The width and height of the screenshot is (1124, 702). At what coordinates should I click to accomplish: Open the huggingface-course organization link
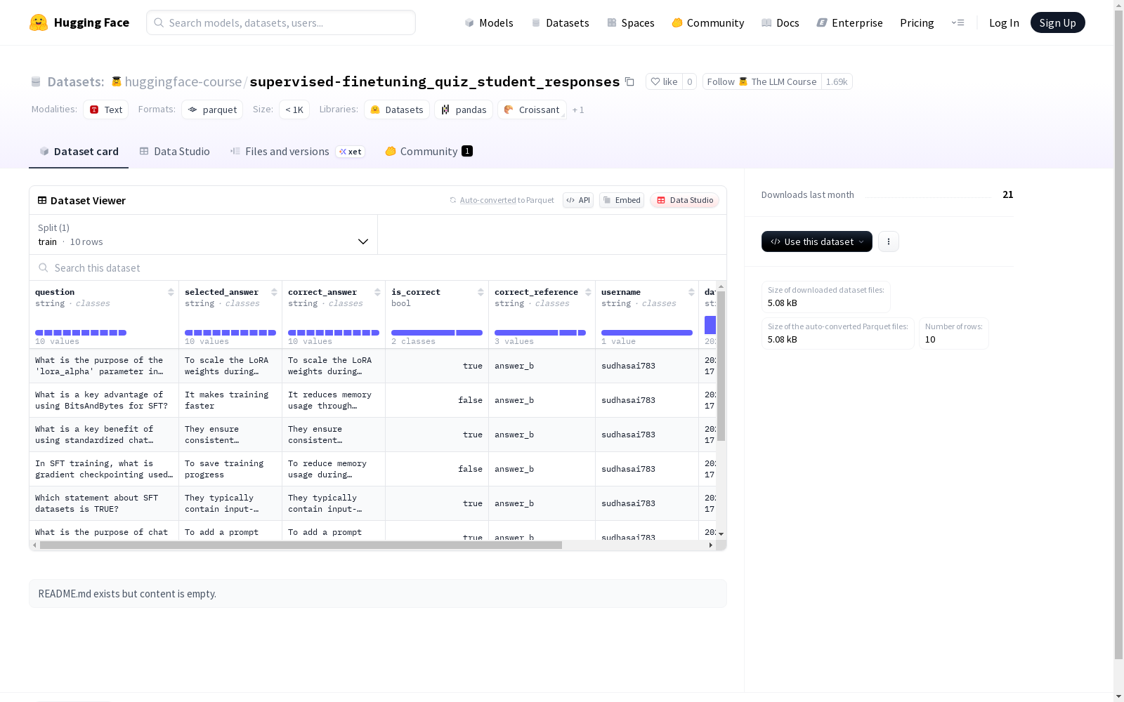coord(183,81)
